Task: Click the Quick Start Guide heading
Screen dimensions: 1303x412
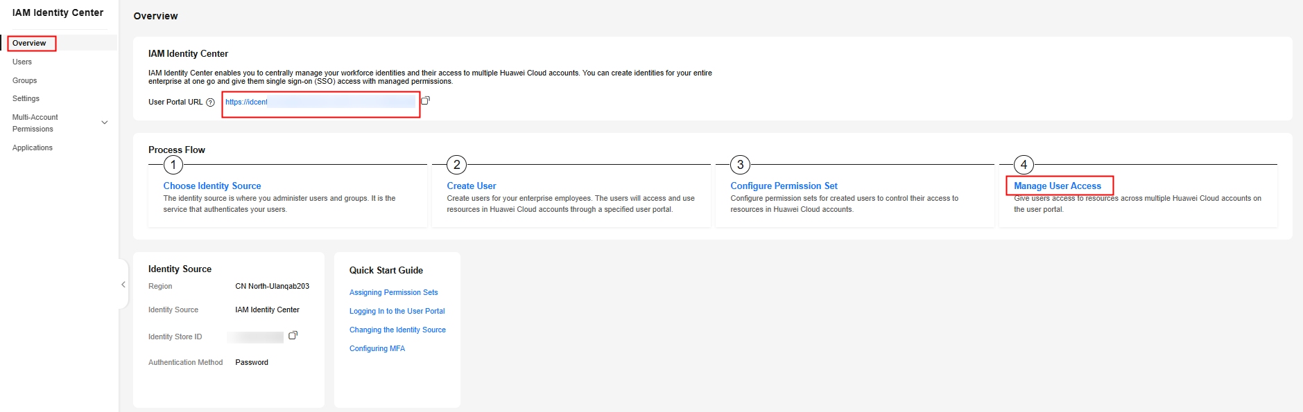Action: tap(386, 270)
